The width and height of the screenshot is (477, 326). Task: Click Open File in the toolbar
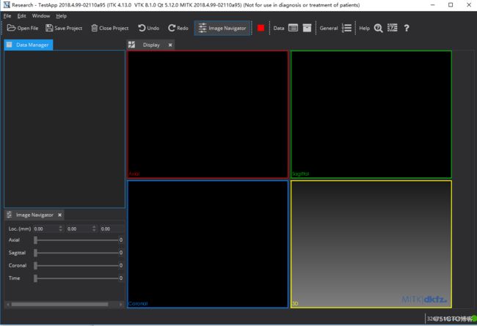23,28
